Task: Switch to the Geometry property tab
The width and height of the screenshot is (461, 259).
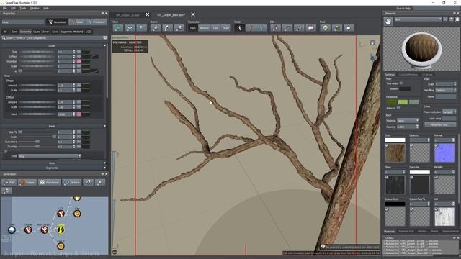Action: 26,32
